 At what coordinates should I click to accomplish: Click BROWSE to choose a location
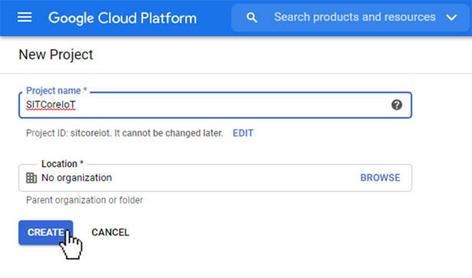click(x=380, y=177)
